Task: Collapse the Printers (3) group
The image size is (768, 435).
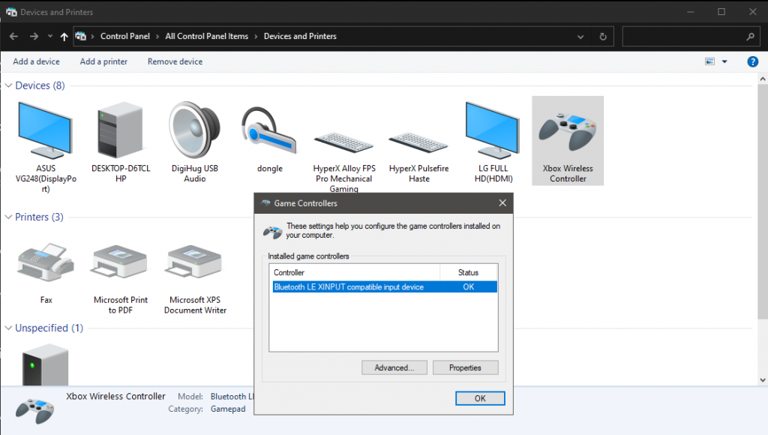Action: point(8,217)
